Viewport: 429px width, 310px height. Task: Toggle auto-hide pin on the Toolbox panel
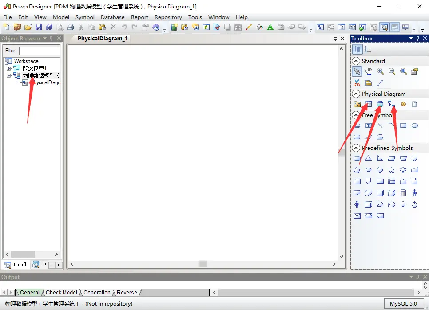pos(417,38)
